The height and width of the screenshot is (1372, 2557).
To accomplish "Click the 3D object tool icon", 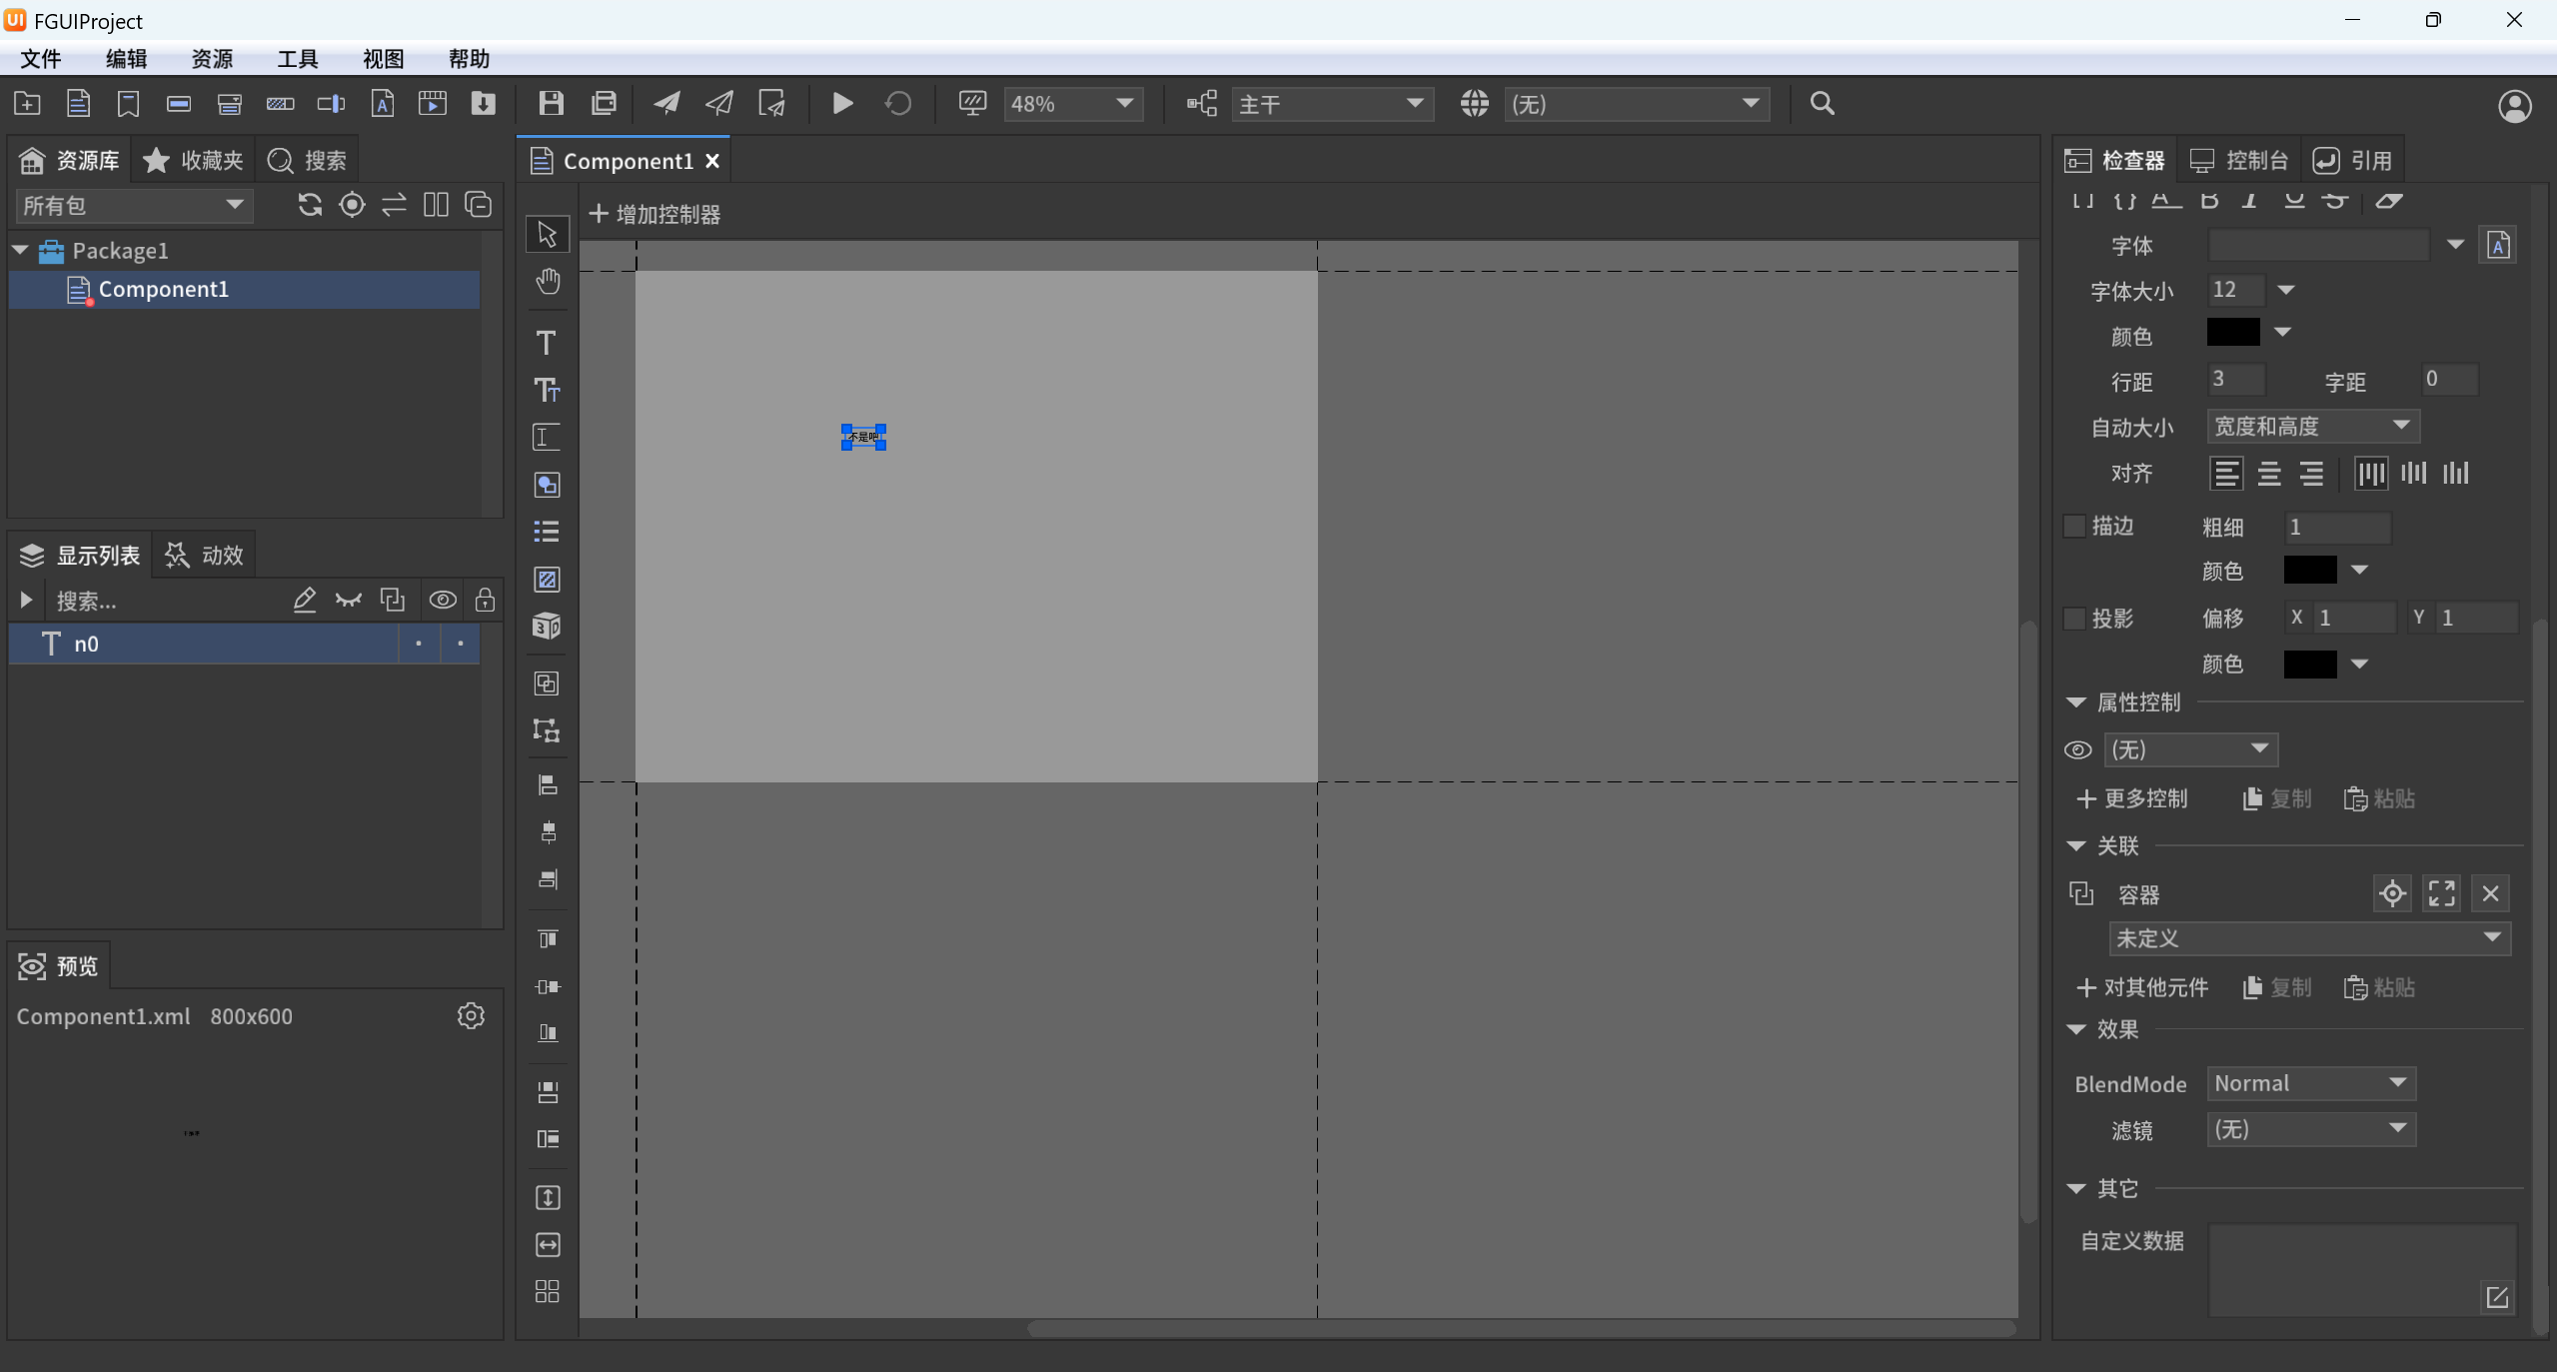I will coord(547,627).
